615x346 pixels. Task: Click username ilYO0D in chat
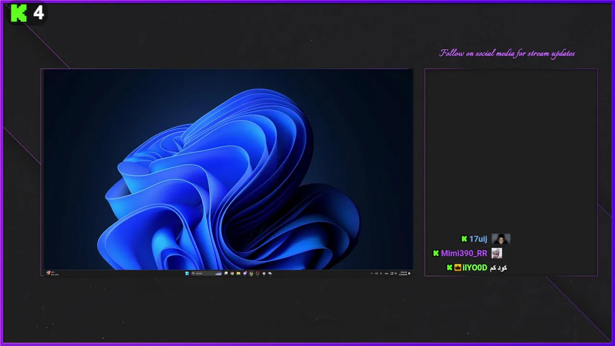(475, 268)
